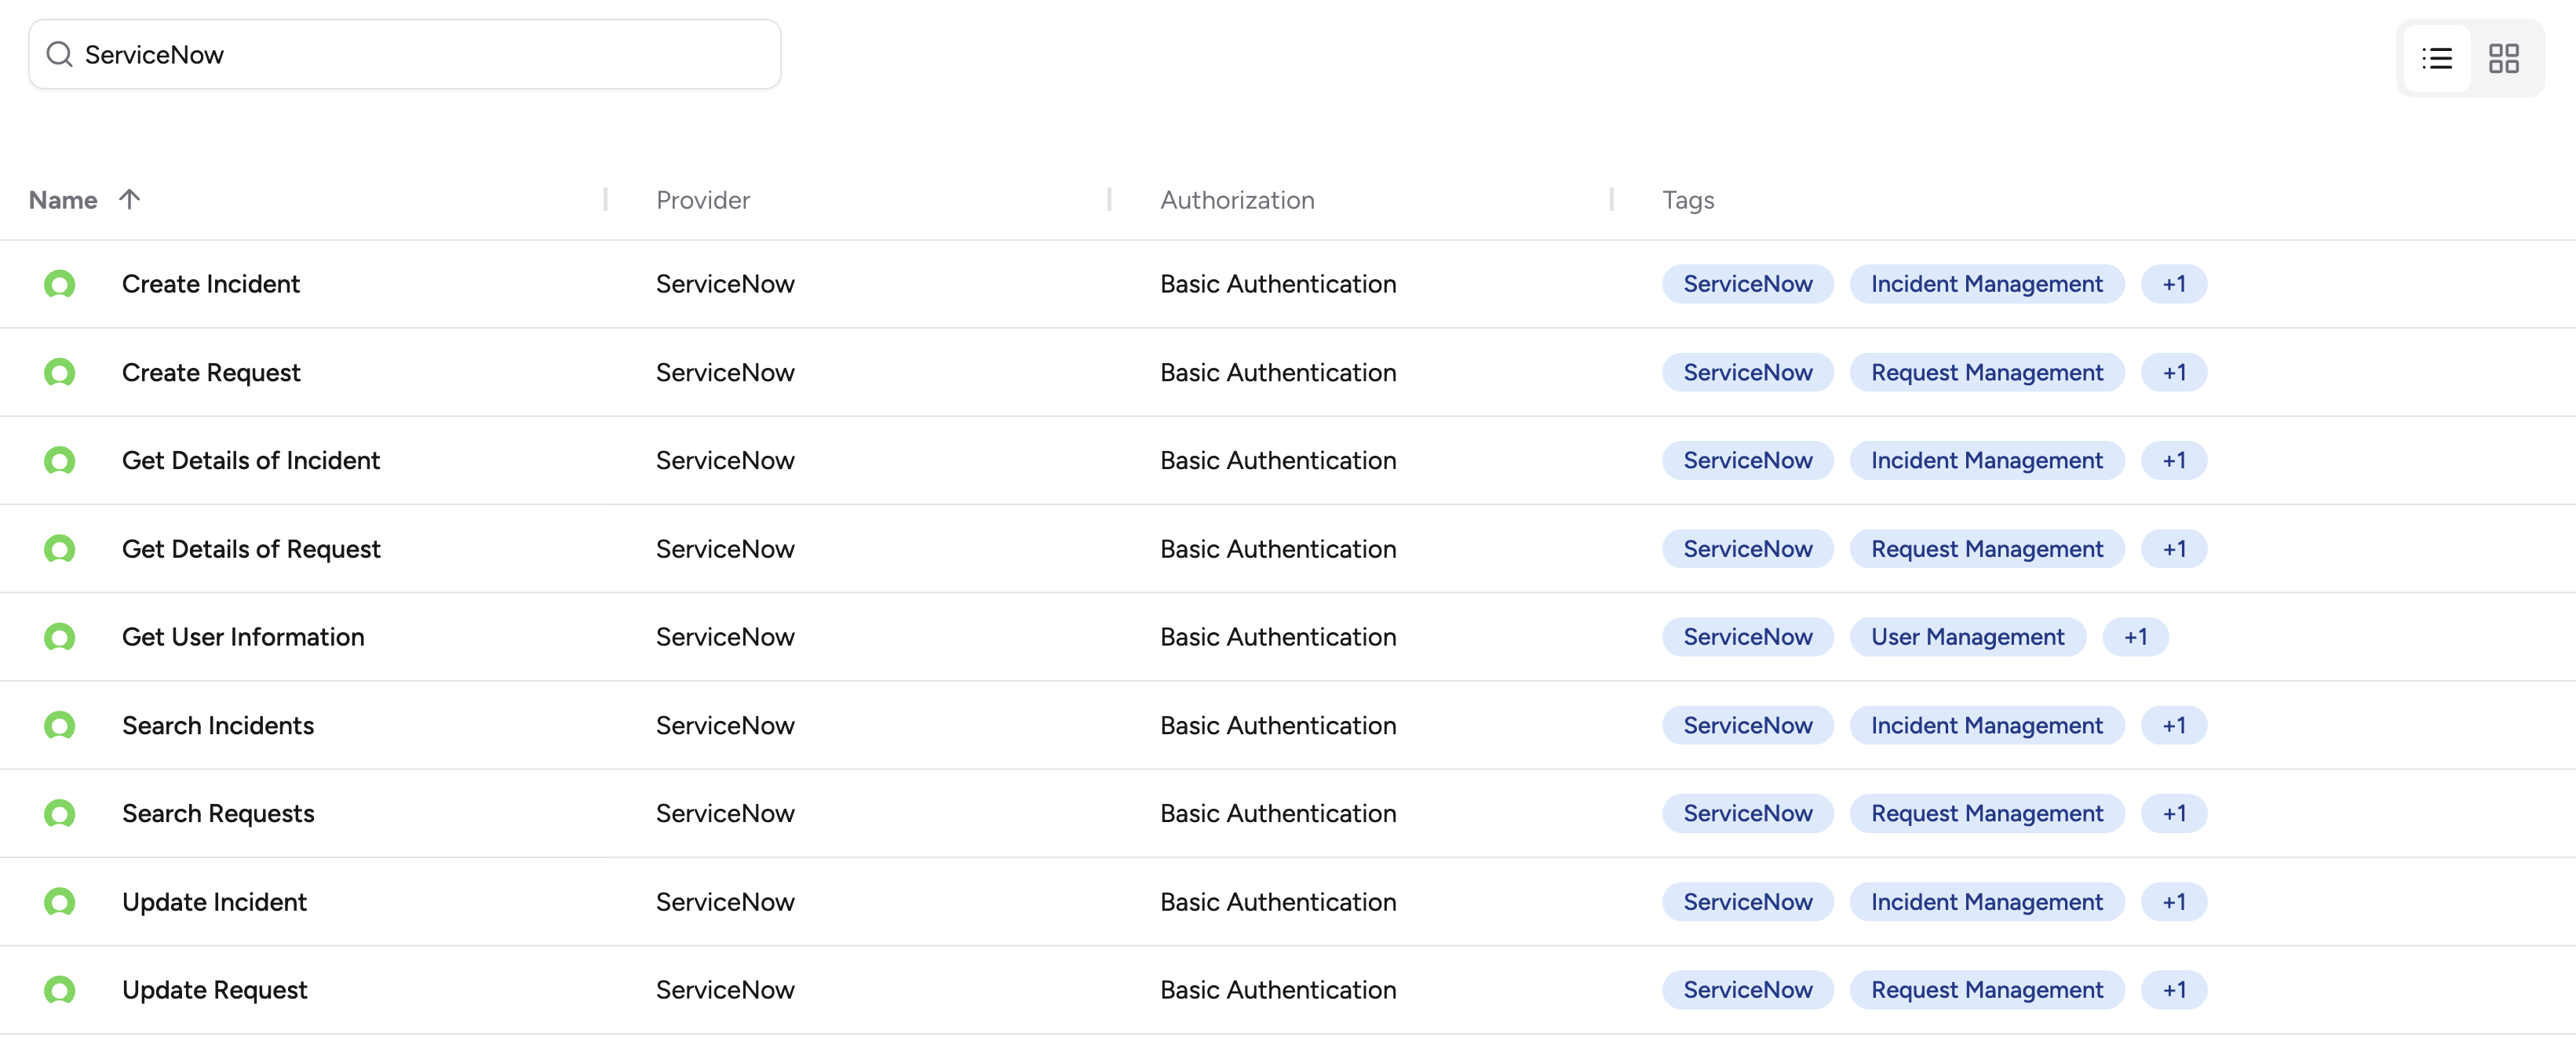Click the Update Incident row icon
The width and height of the screenshot is (2576, 1048).
pos(60,902)
